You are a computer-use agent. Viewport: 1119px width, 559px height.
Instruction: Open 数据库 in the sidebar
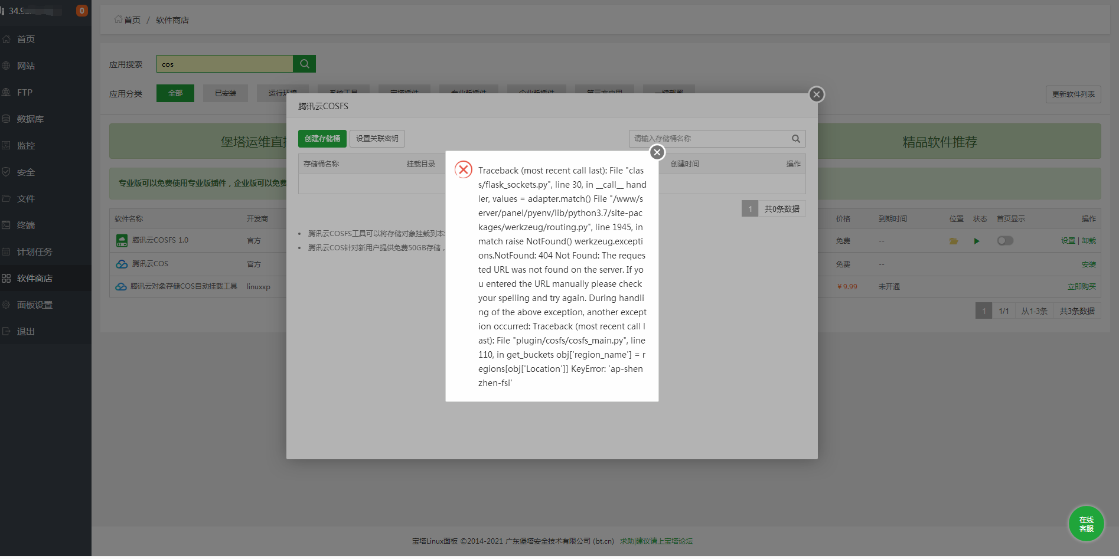45,119
